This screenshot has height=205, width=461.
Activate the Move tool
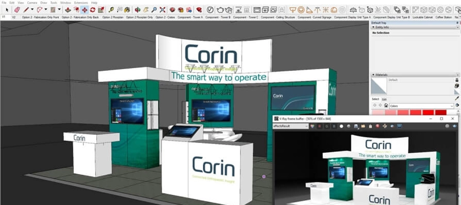[x=84, y=10]
